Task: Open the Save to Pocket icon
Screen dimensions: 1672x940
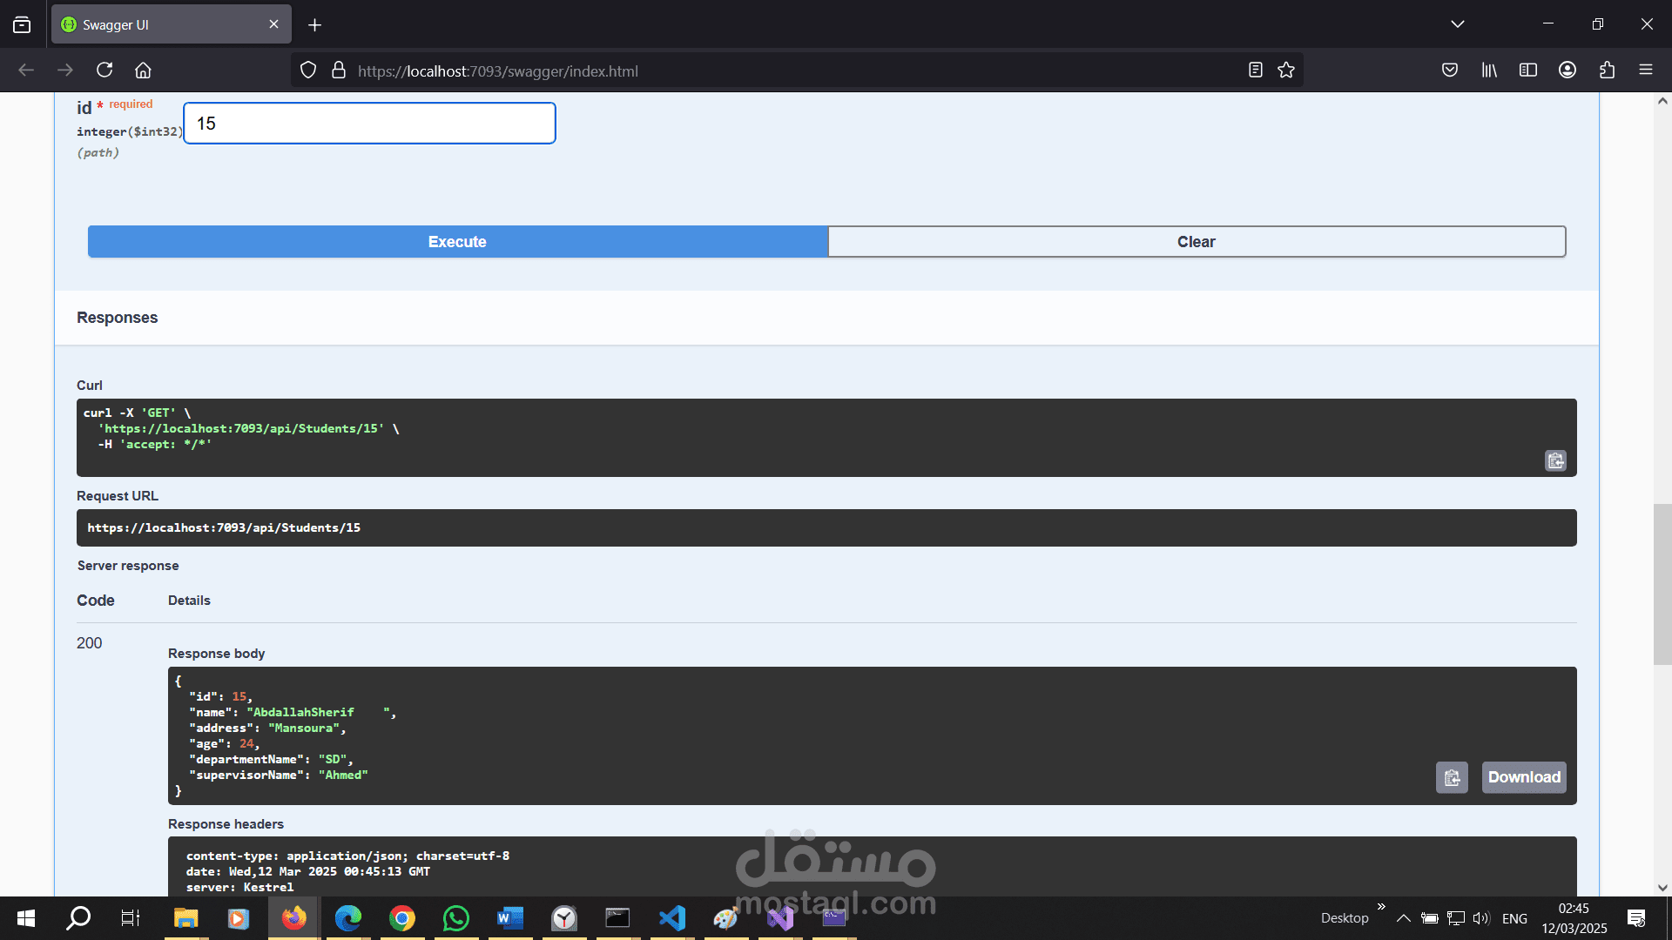Action: (1450, 70)
